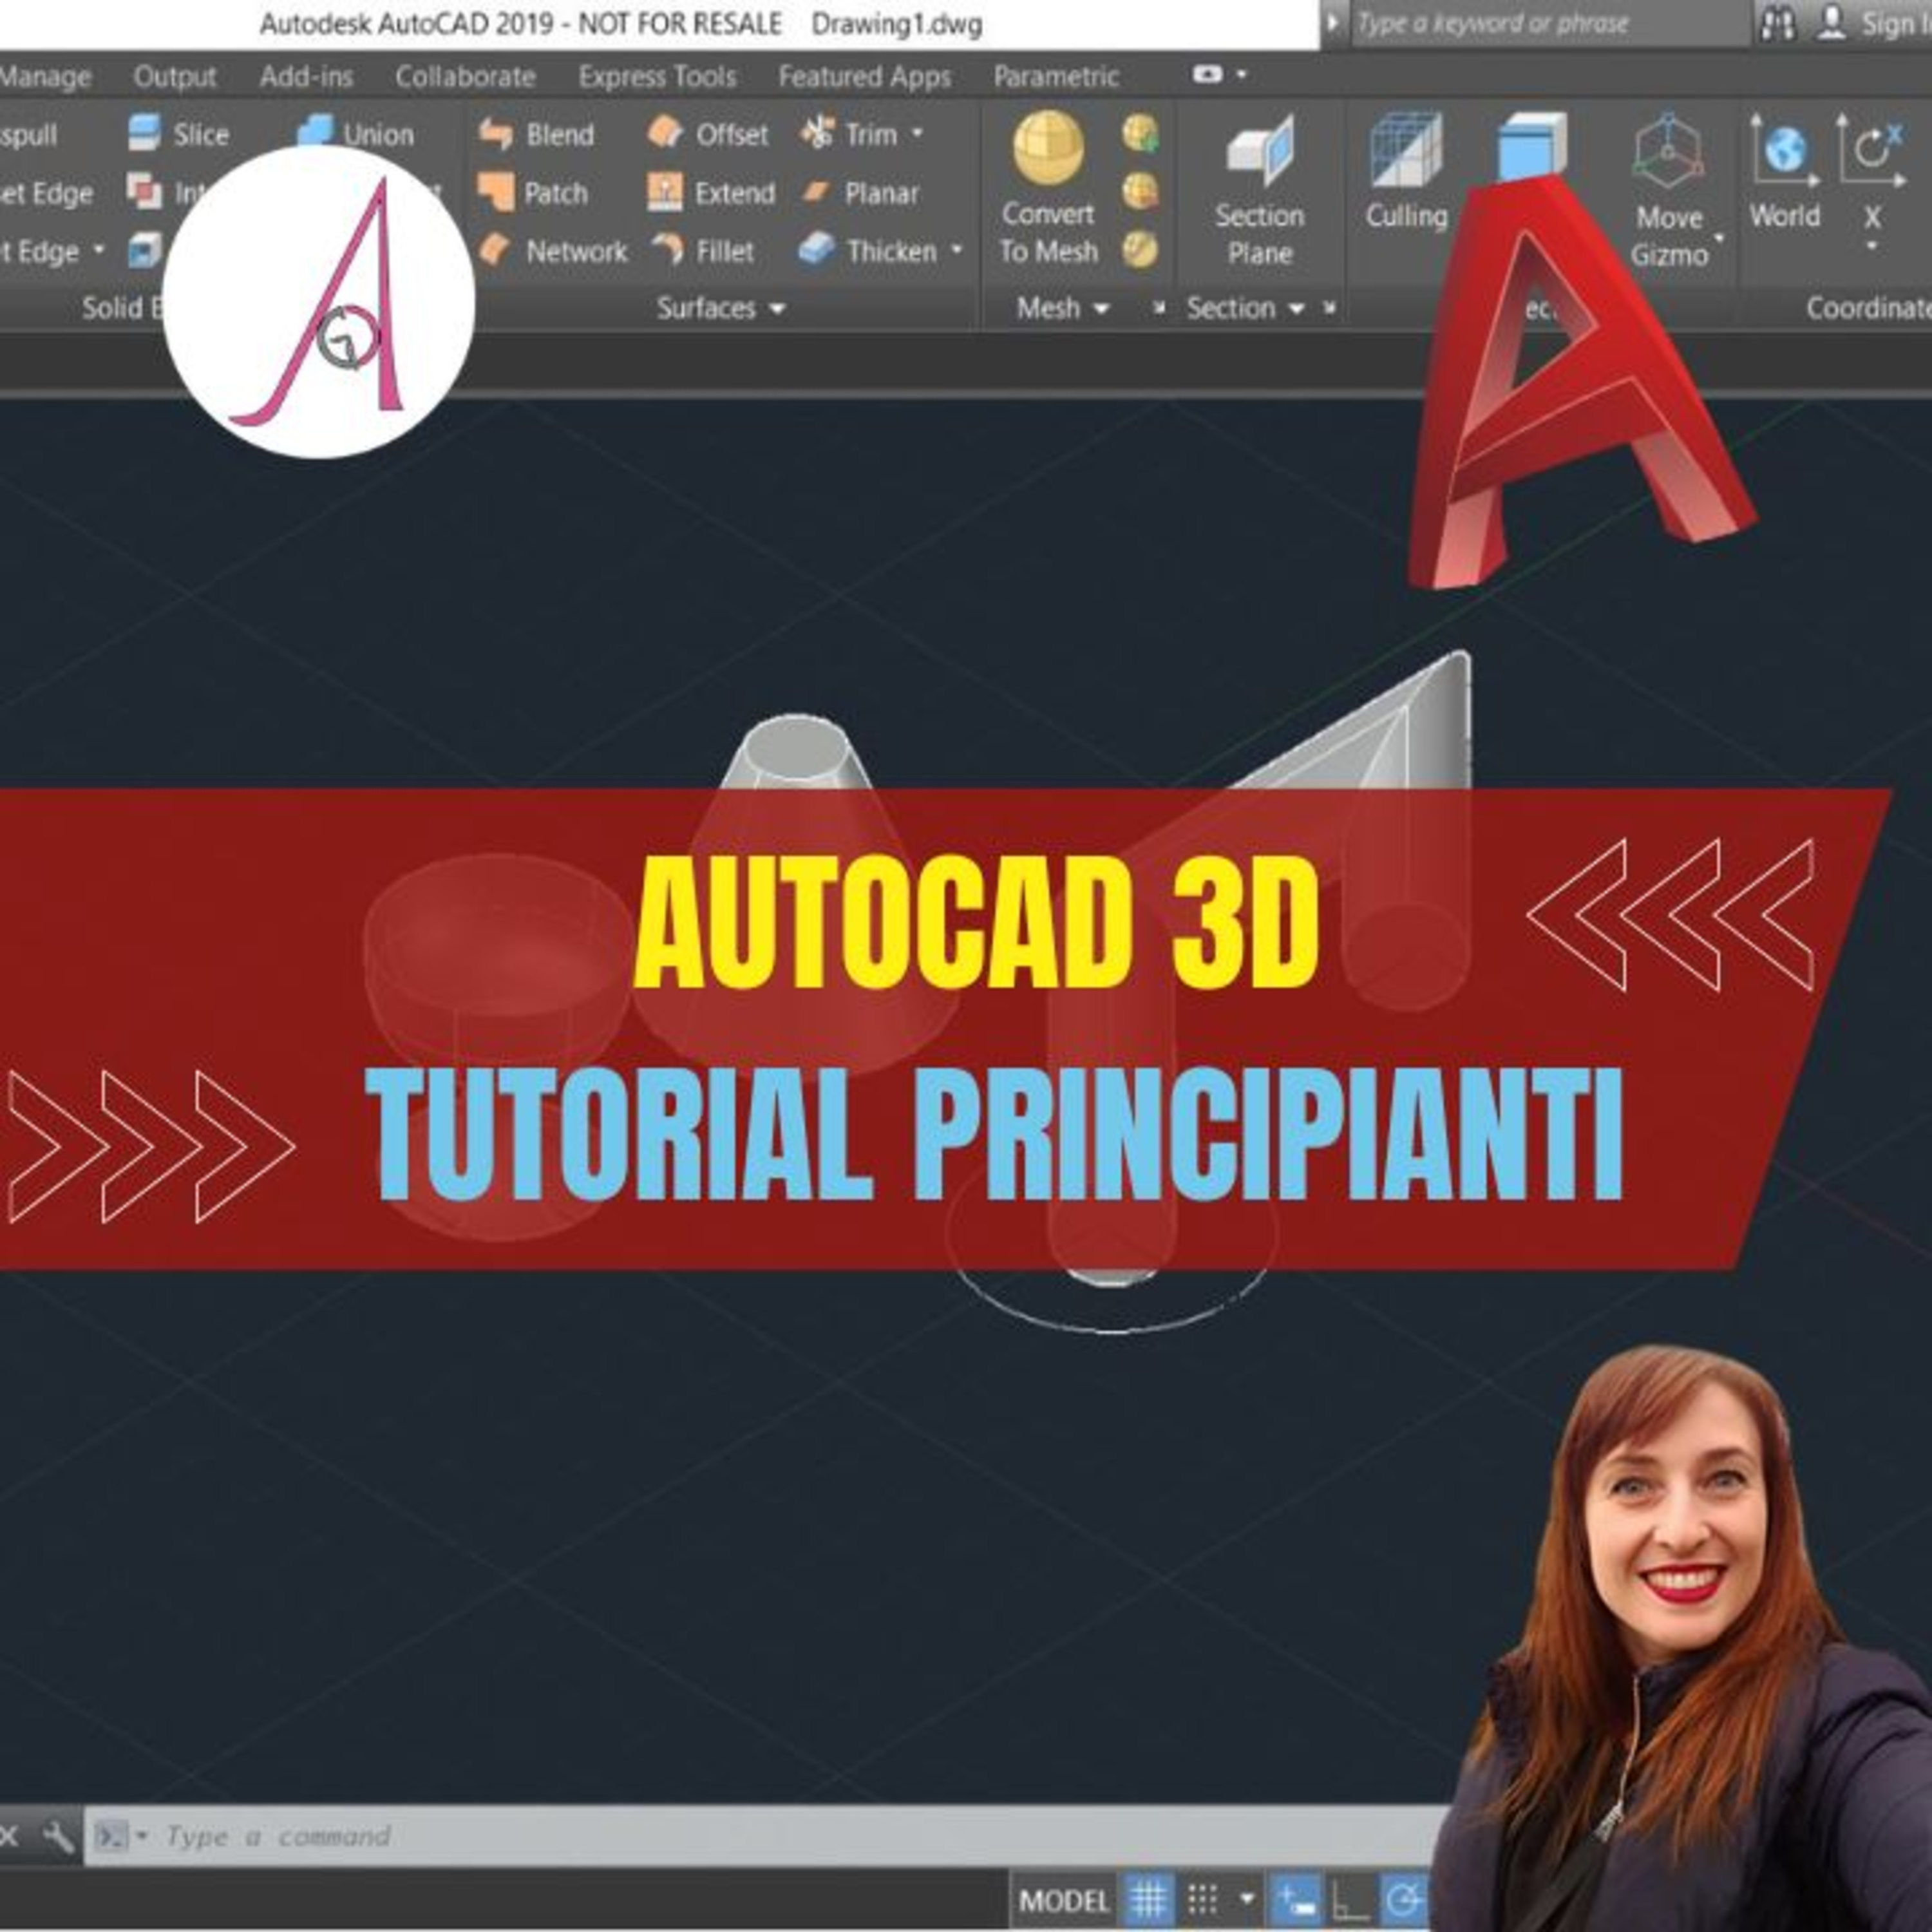Switch to the Collaborate tab
This screenshot has width=1932, height=1932.
[x=465, y=77]
